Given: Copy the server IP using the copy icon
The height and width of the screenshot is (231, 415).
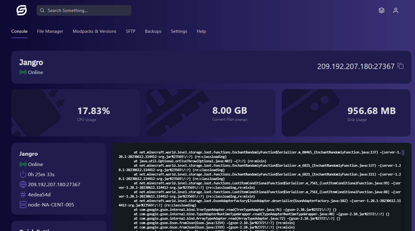Looking at the screenshot, I should click(x=401, y=66).
